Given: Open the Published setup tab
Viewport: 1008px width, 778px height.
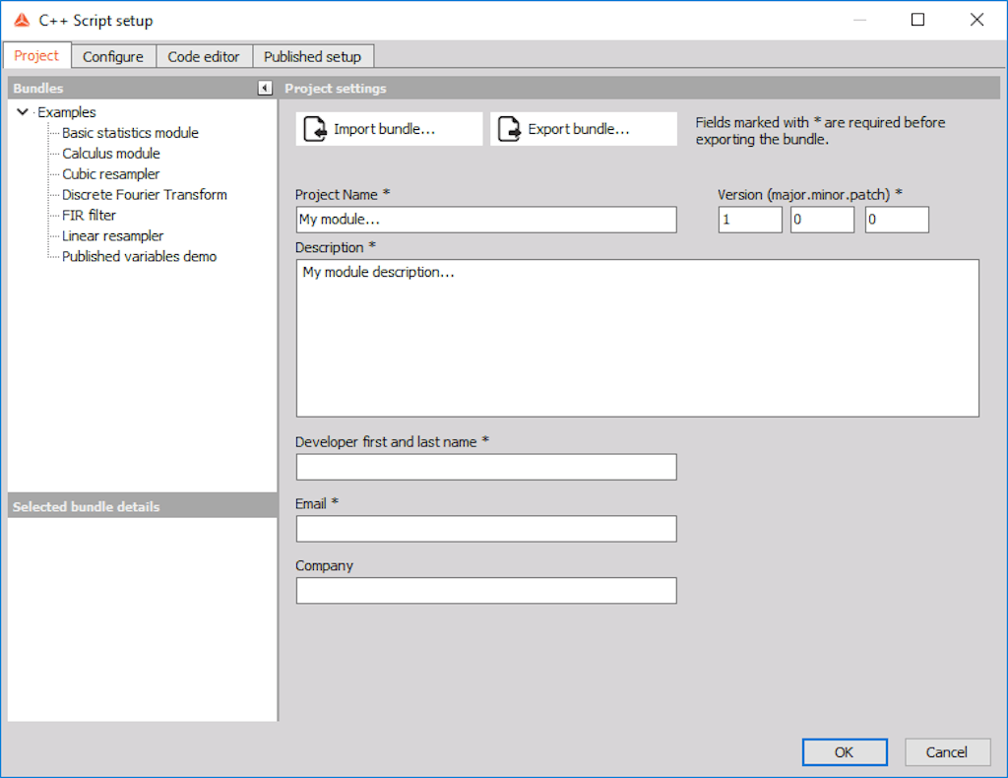Looking at the screenshot, I should click(x=312, y=56).
